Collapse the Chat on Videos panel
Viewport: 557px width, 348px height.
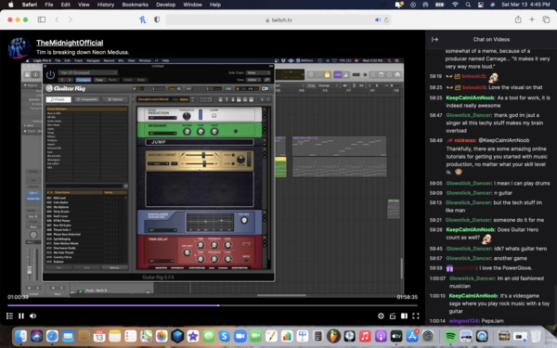434,39
